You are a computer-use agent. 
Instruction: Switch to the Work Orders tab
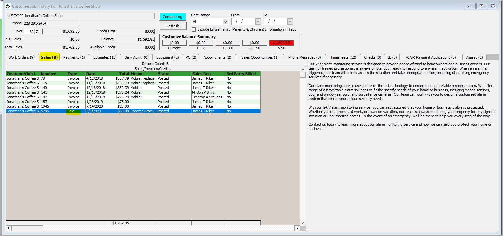click(x=21, y=57)
